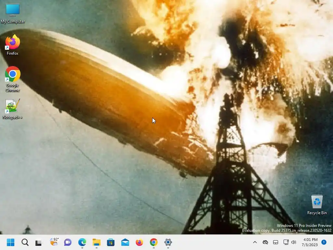The height and width of the screenshot is (250, 333).
Task: Switch to Chrome on the taskbar
Action: point(153,242)
